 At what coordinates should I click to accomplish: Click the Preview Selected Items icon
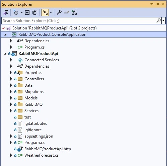67,12
